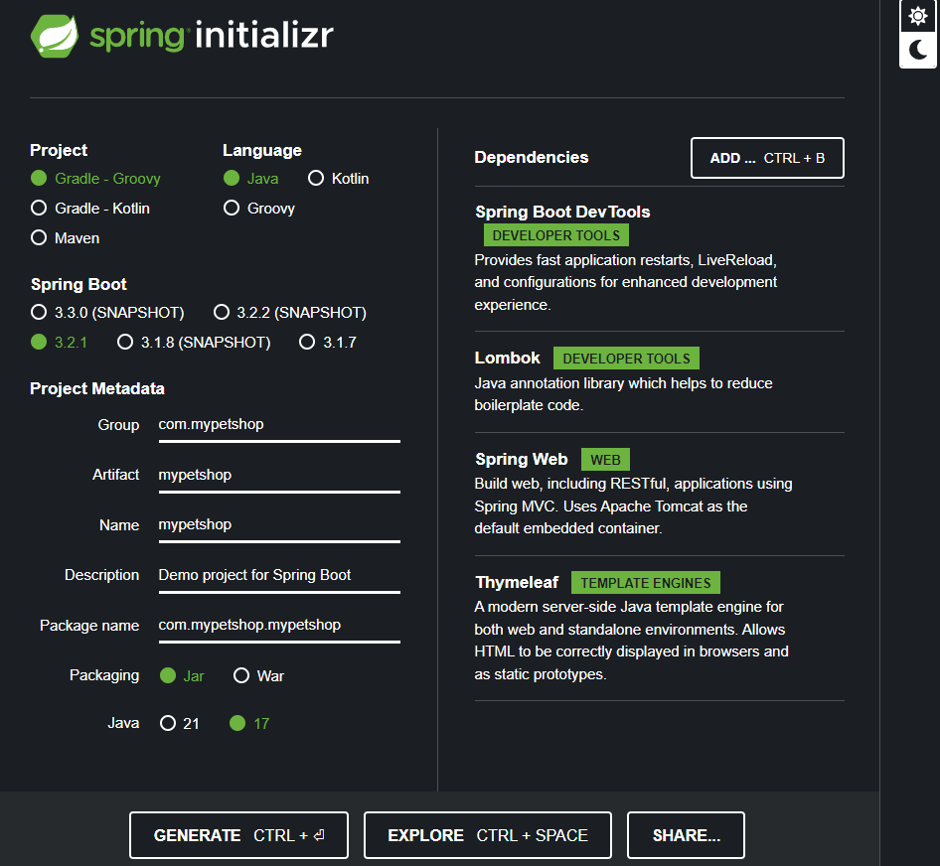The image size is (940, 866).
Task: Click the Thymeleaf dependency title
Action: point(516,583)
